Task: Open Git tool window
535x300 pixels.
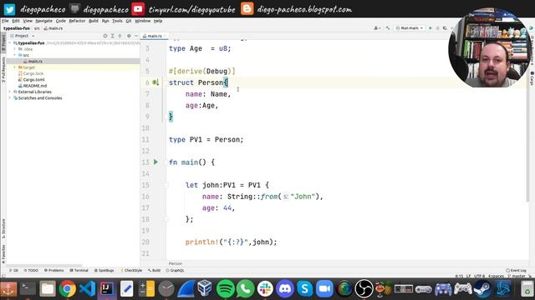Action: [x=13, y=270]
